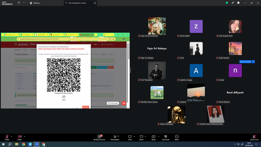Open React emoji menu
This screenshot has height=147, width=261.
(142, 138)
